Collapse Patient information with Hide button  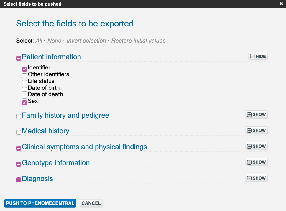tap(258, 57)
